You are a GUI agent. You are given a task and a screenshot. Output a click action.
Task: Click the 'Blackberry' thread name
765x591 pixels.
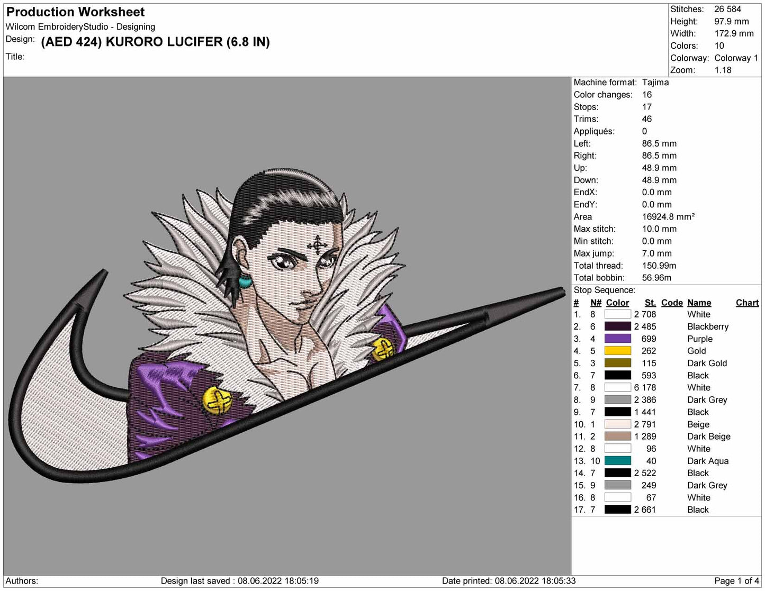(x=708, y=327)
